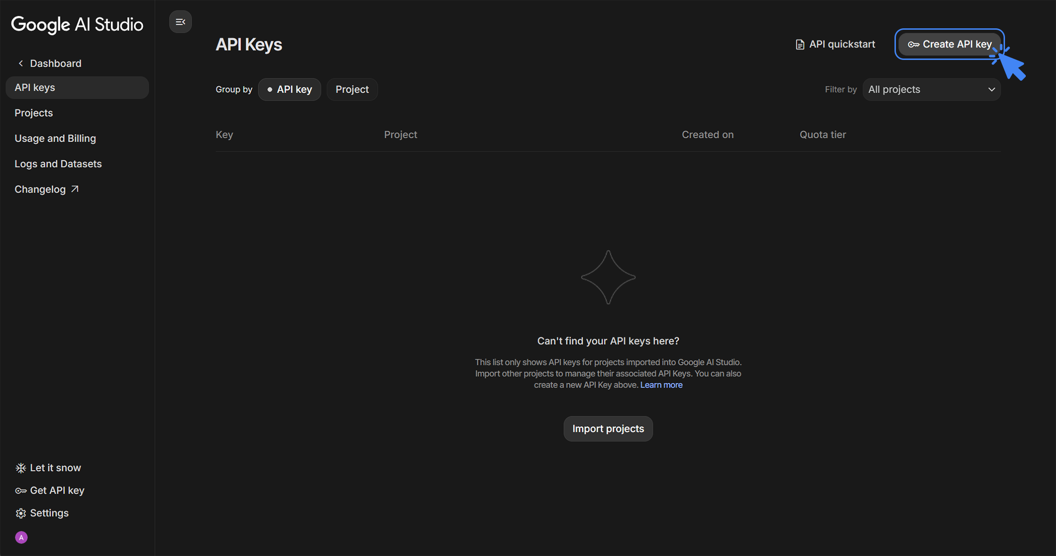Viewport: 1056px width, 556px height.
Task: Click the purple profile avatar at bottom left
Action: pyautogui.click(x=21, y=537)
